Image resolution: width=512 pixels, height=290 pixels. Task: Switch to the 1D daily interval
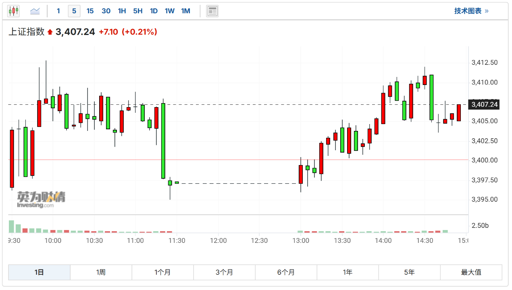154,11
